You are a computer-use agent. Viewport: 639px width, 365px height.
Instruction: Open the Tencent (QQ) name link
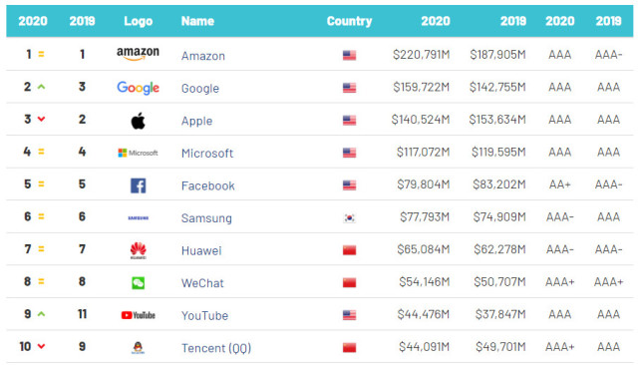(216, 348)
